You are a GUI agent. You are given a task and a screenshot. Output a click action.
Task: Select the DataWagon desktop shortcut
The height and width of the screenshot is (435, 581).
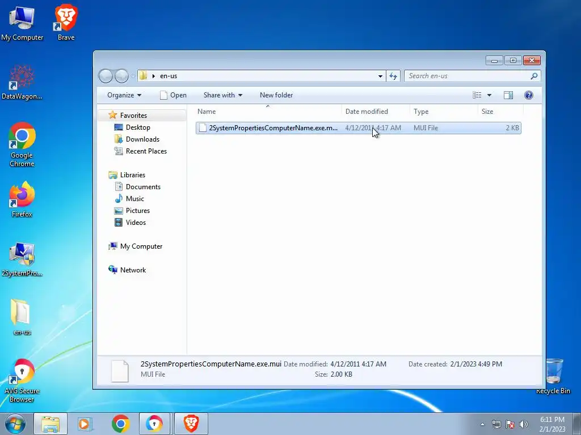[x=22, y=83]
